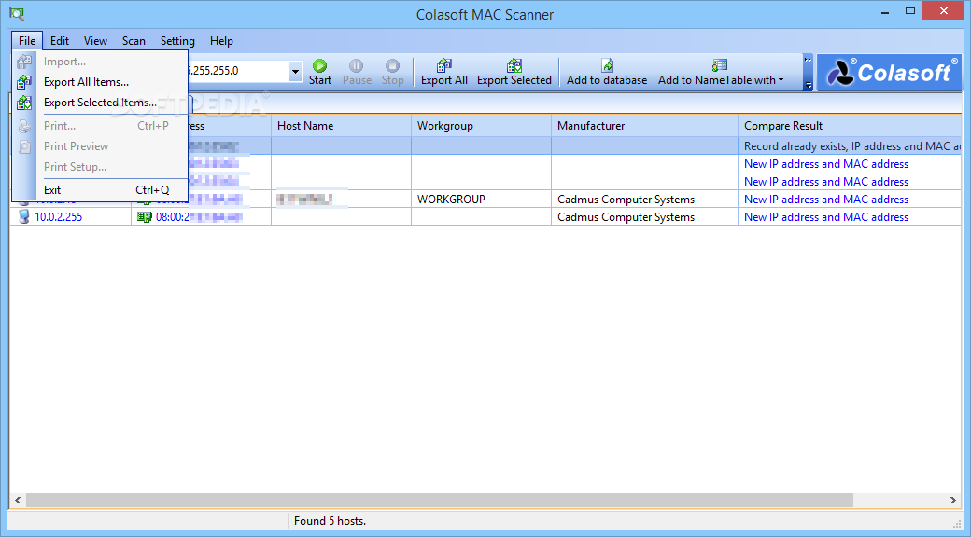Click the Stop scan toolbar icon

point(393,73)
